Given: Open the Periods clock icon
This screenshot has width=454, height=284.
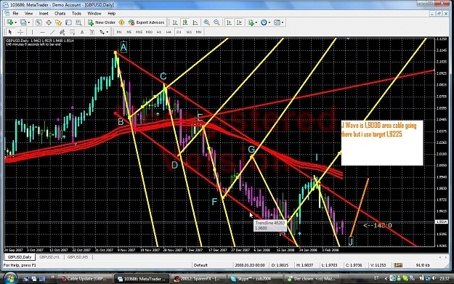Looking at the screenshot, I should 264,23.
